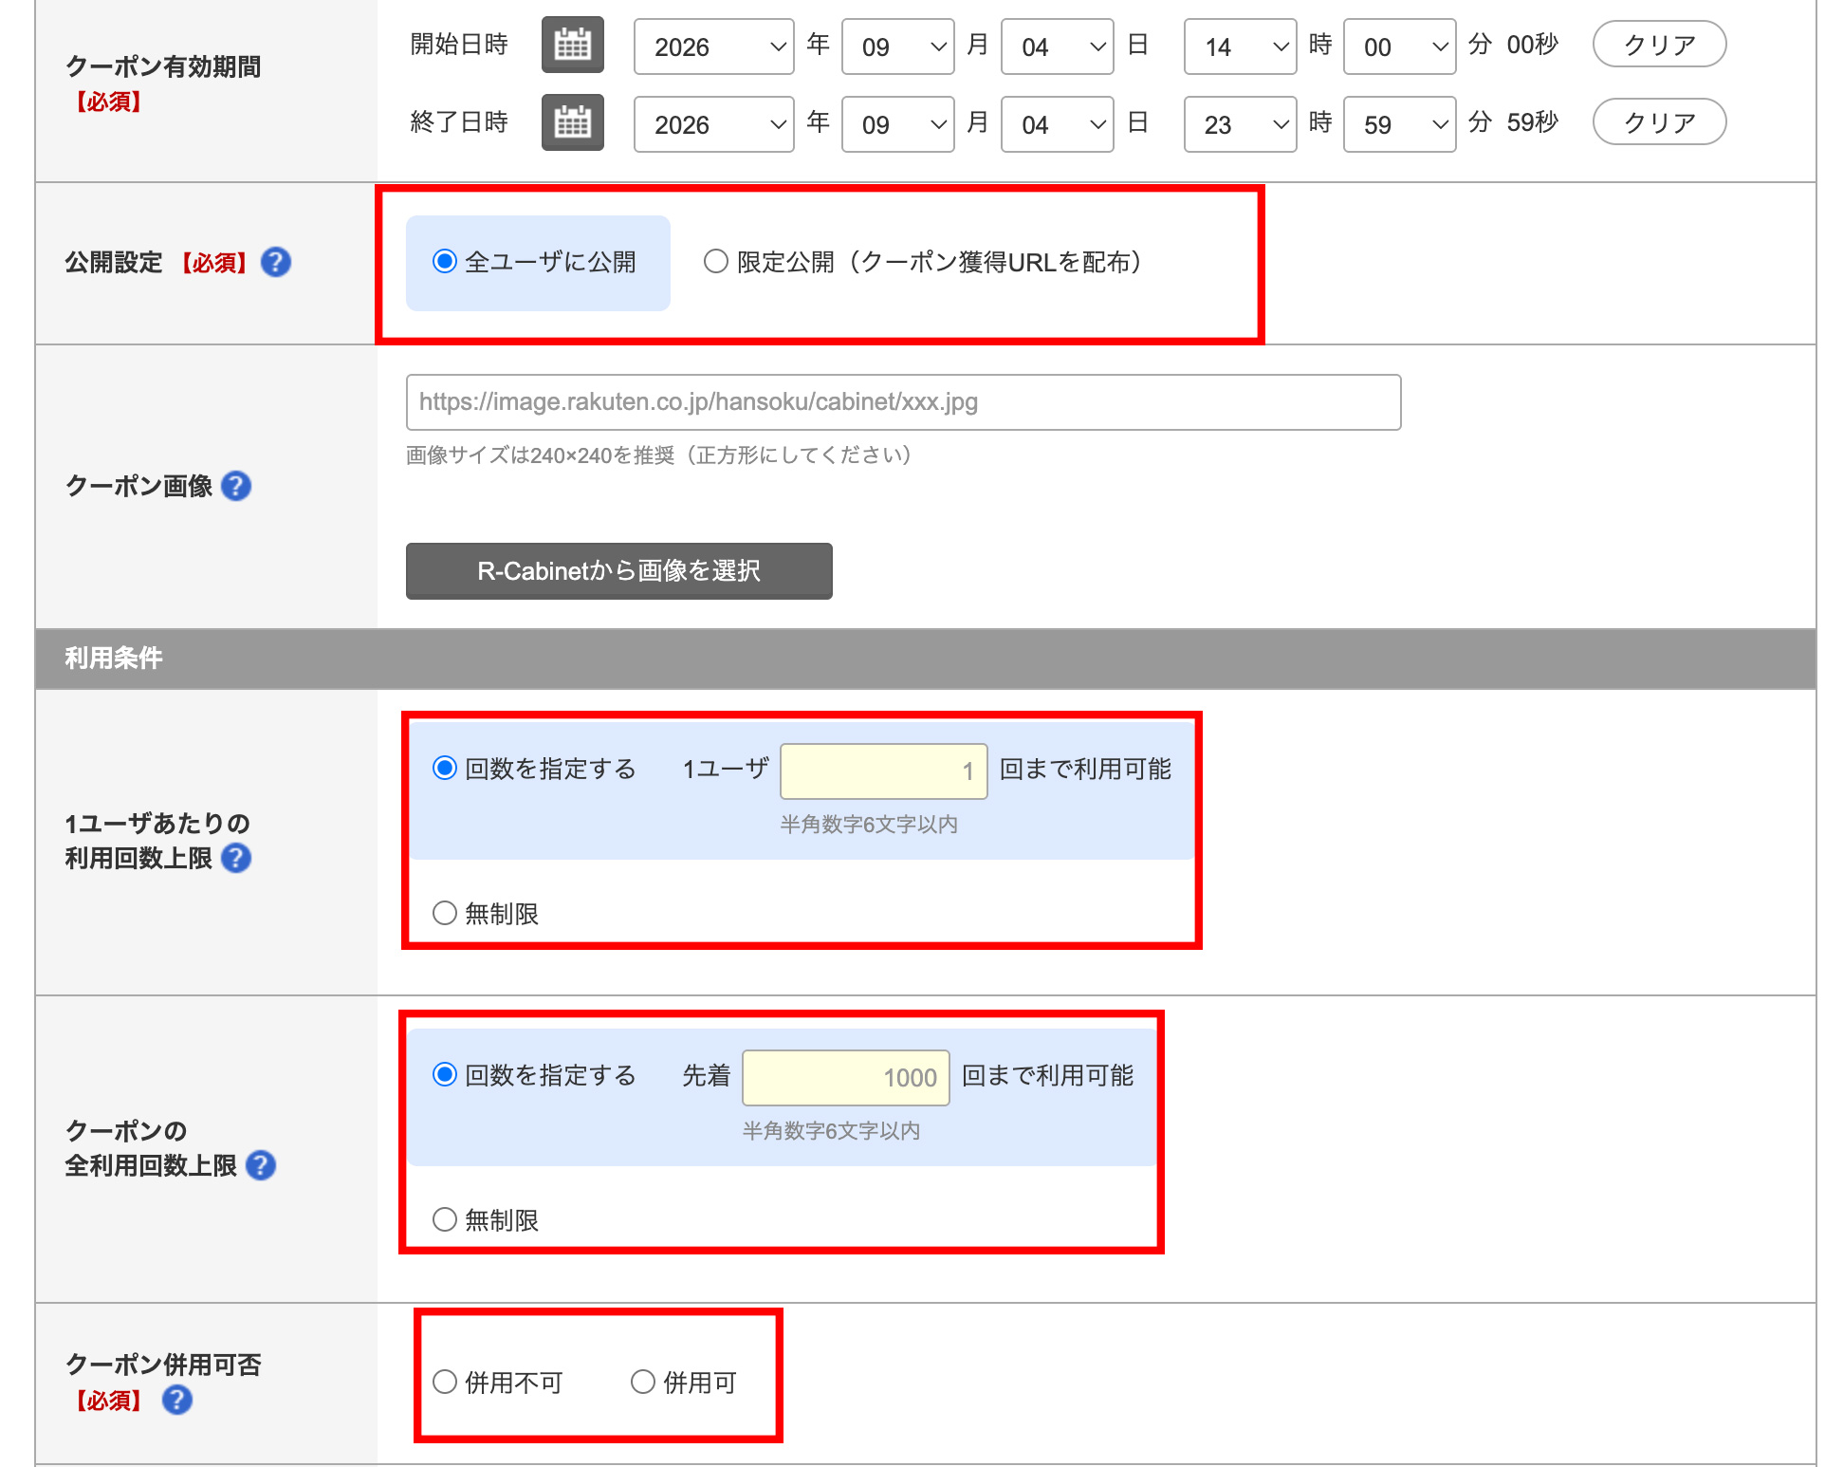
Task: Open the end date calendar picker
Action: click(572, 122)
